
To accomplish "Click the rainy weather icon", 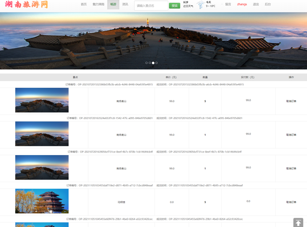I will click(x=201, y=4).
